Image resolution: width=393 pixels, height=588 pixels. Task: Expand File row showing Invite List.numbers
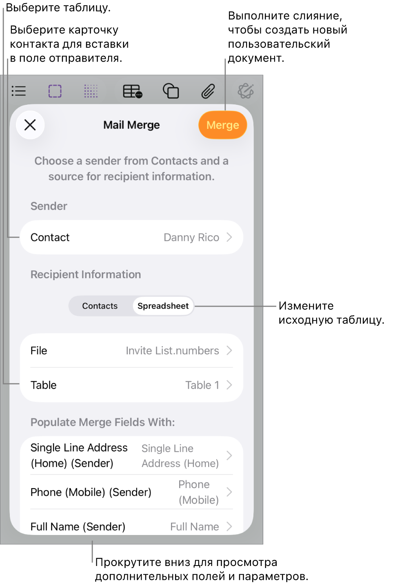tap(131, 351)
